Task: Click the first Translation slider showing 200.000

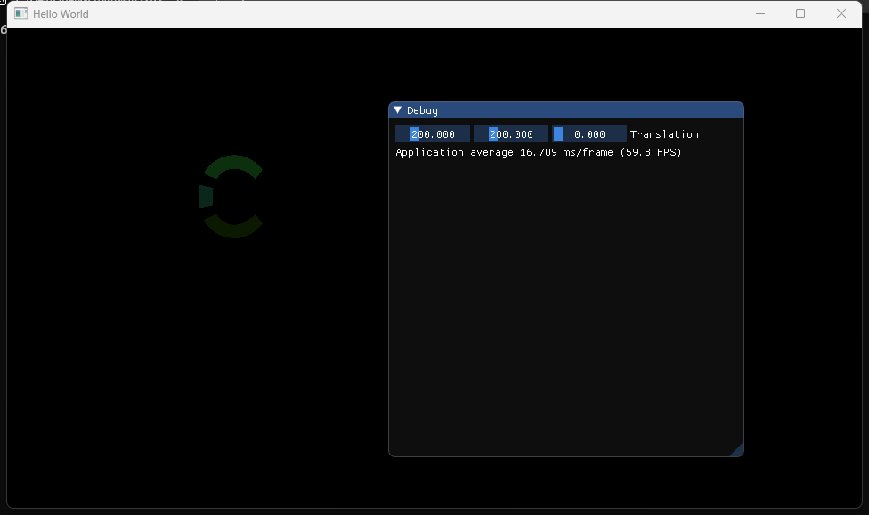Action: coord(433,134)
